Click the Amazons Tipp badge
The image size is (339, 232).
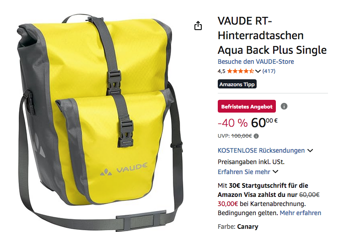point(237,84)
